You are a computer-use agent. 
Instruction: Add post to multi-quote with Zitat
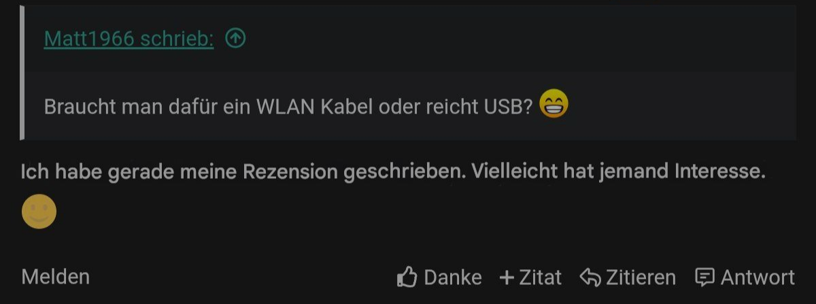[540, 277]
